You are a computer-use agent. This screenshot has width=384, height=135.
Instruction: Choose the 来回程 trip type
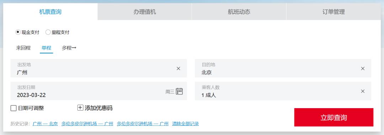(x=23, y=48)
